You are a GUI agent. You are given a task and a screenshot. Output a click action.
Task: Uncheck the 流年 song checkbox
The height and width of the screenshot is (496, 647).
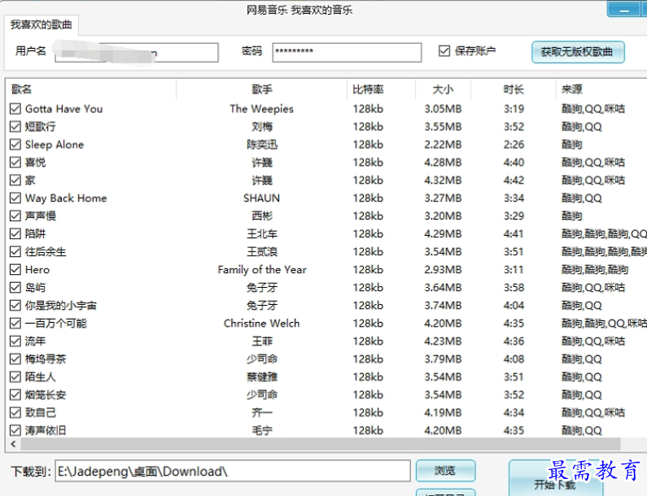tap(15, 341)
